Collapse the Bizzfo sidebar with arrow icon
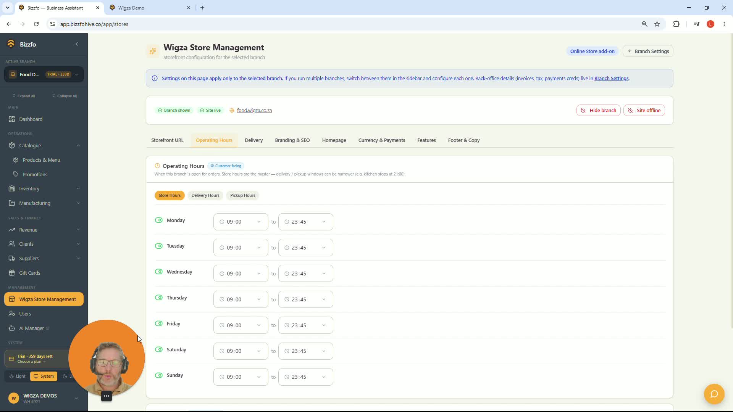This screenshot has height=412, width=733. coord(77,44)
